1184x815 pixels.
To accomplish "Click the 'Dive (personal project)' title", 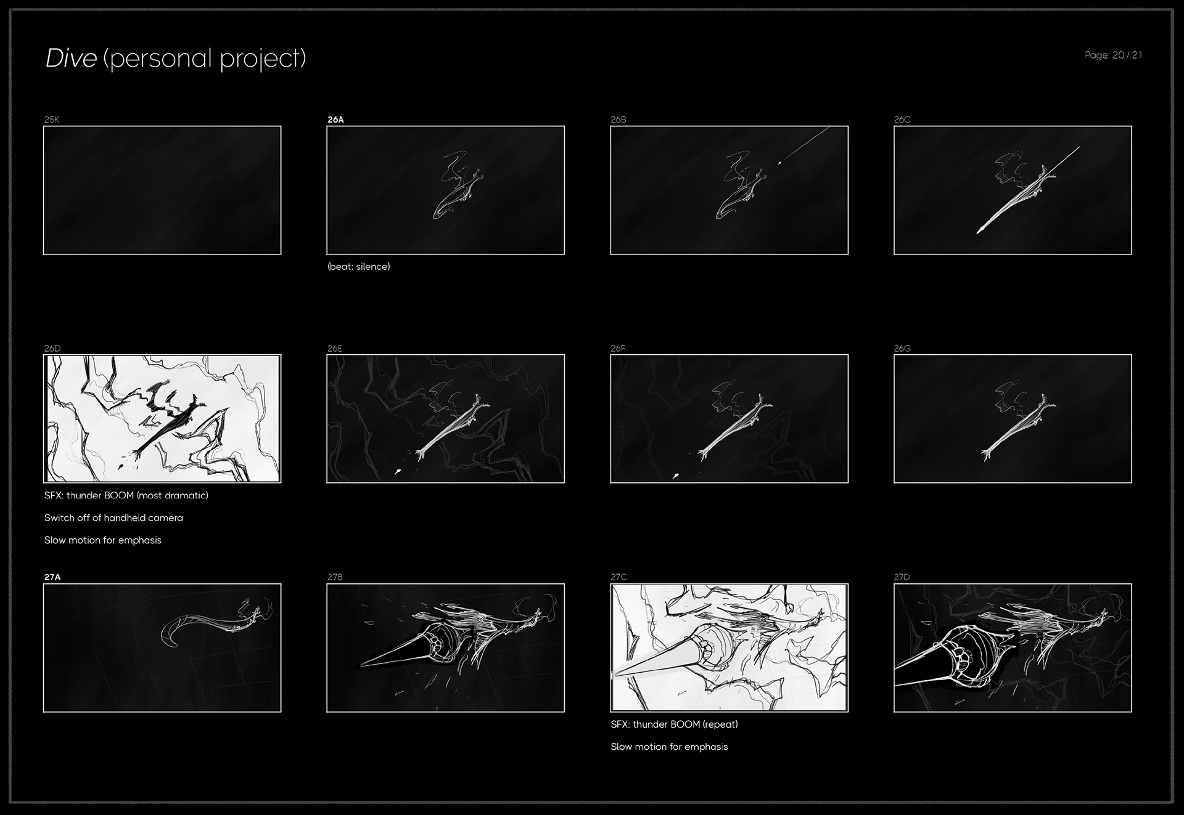I will click(x=176, y=59).
